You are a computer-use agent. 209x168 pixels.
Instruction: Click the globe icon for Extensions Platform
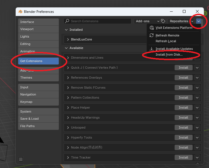[x=152, y=28]
